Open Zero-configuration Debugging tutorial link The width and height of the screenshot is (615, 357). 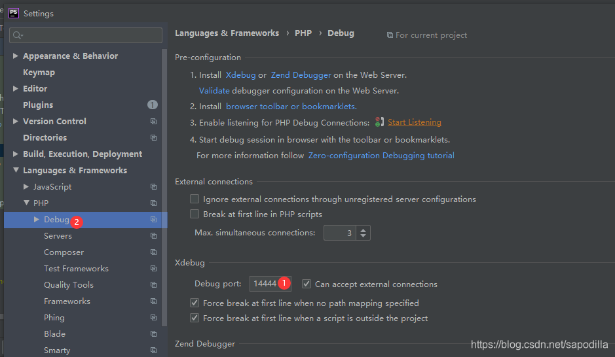tap(381, 156)
